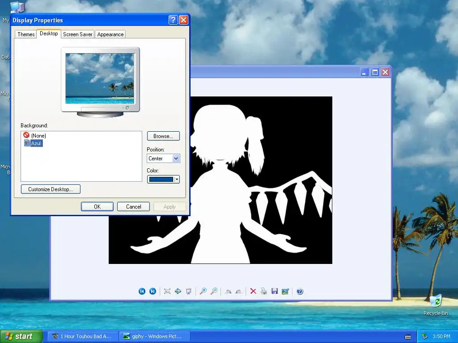
Task: Click the Display Properties help question button
Action: coord(173,20)
